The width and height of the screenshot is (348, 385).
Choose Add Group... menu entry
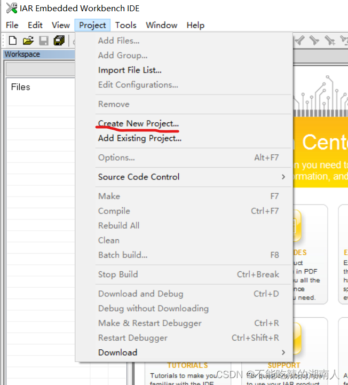pyautogui.click(x=184, y=55)
